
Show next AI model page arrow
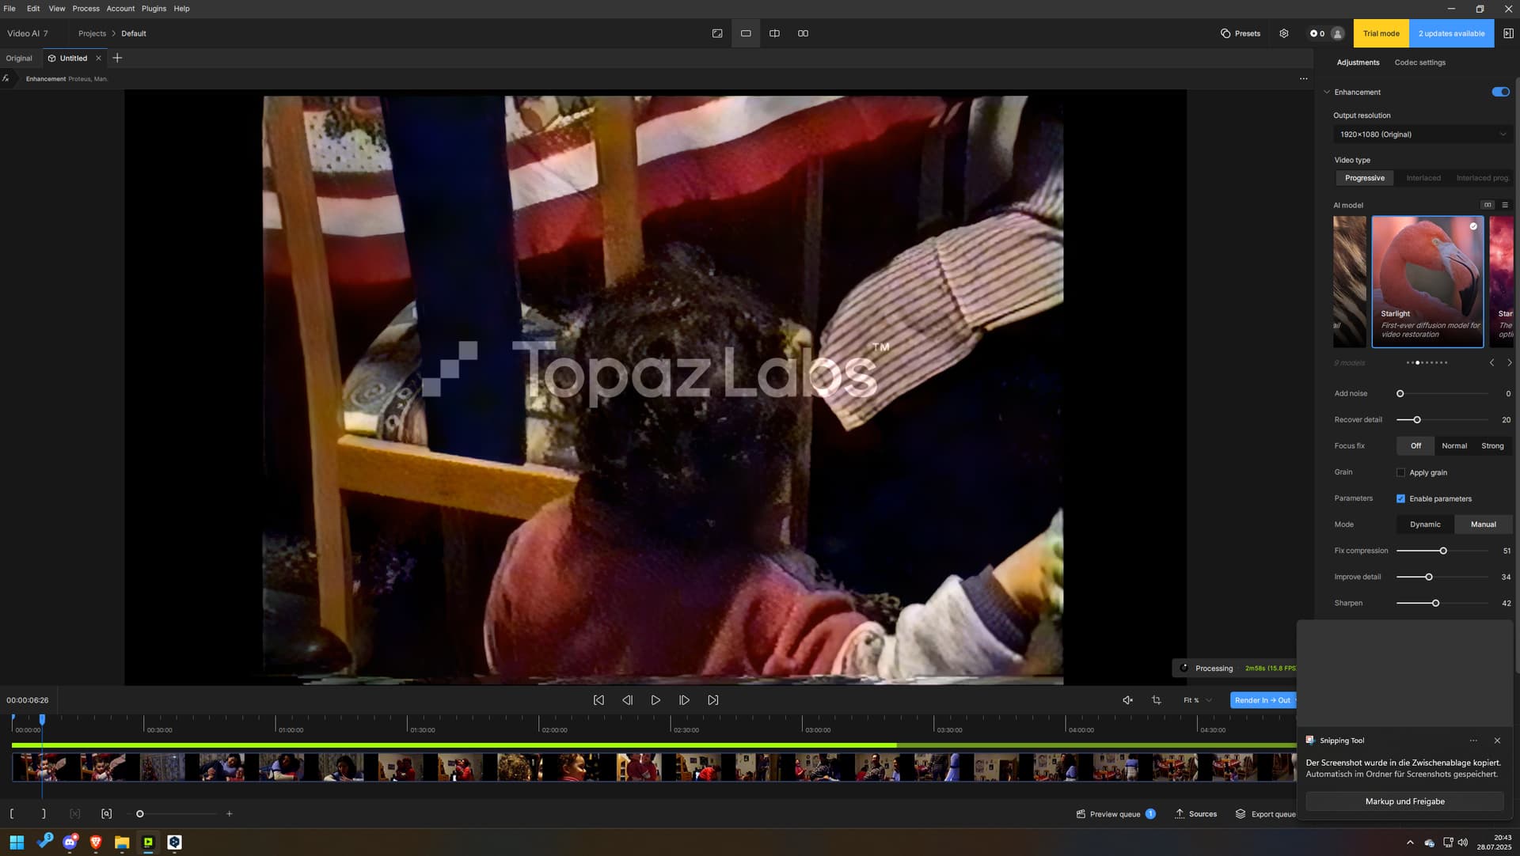point(1509,362)
